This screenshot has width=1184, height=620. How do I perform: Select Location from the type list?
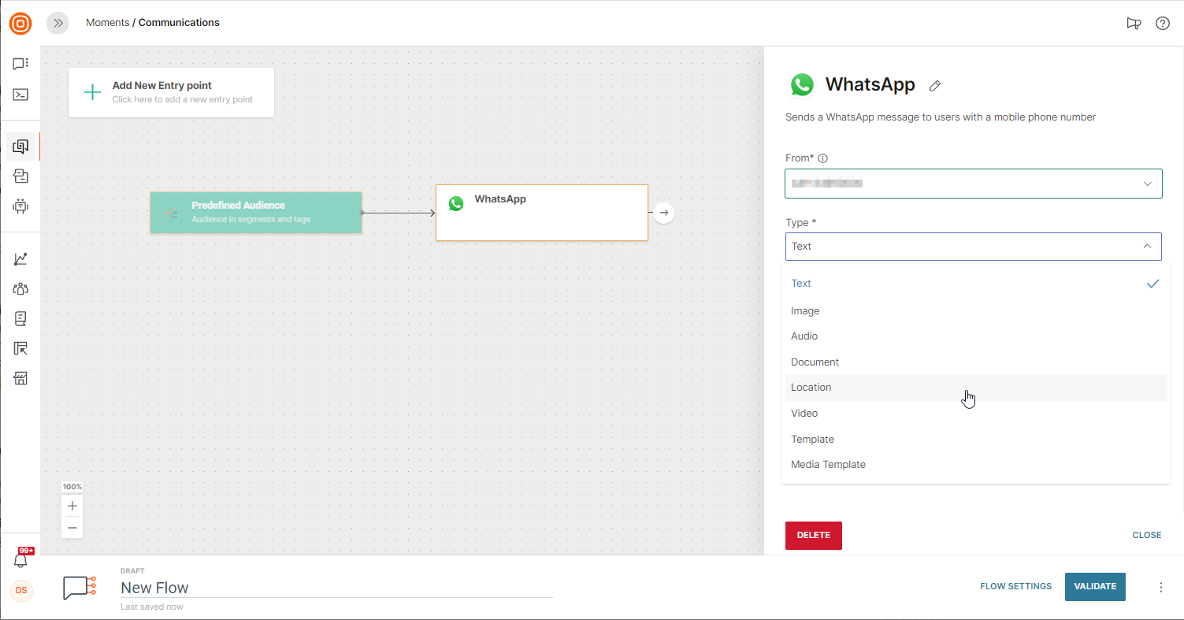(811, 388)
